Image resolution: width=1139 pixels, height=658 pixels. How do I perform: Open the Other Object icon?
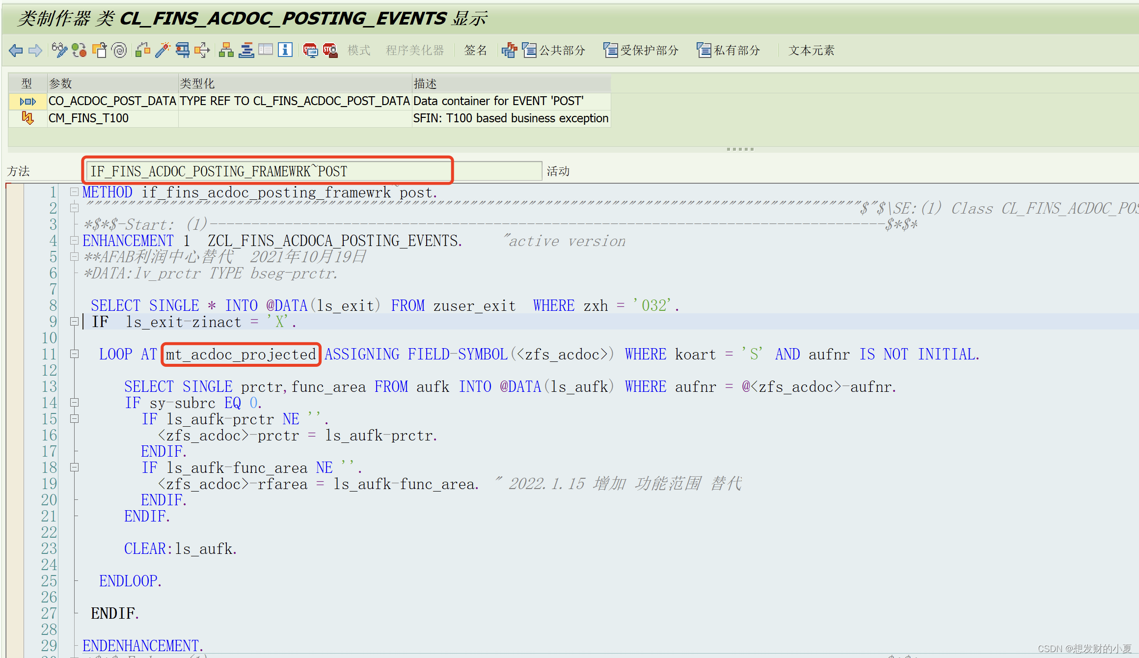click(x=100, y=50)
